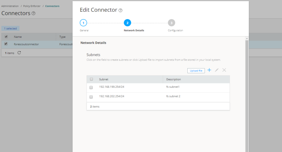Image resolution: width=282 pixels, height=152 pixels.
Task: Open the Connectors breadcrumb link
Action: coord(52,6)
